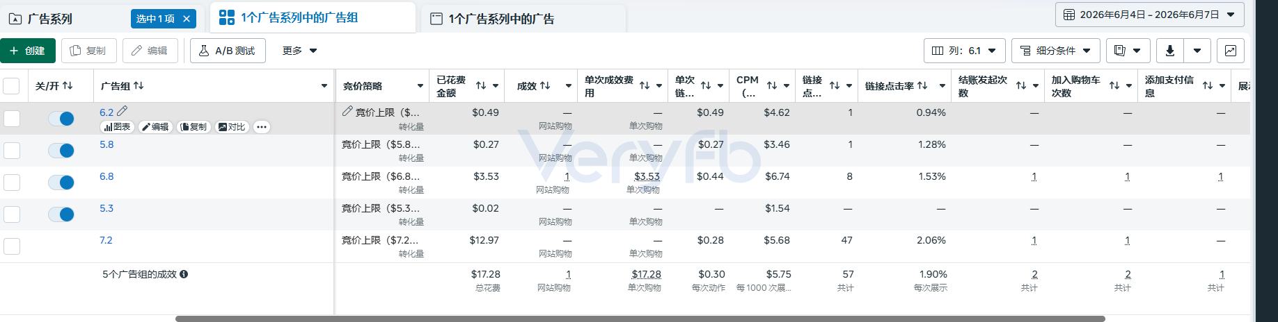The width and height of the screenshot is (1278, 322).
Task: Sort by adds to cart column arrows
Action: [x=1114, y=85]
